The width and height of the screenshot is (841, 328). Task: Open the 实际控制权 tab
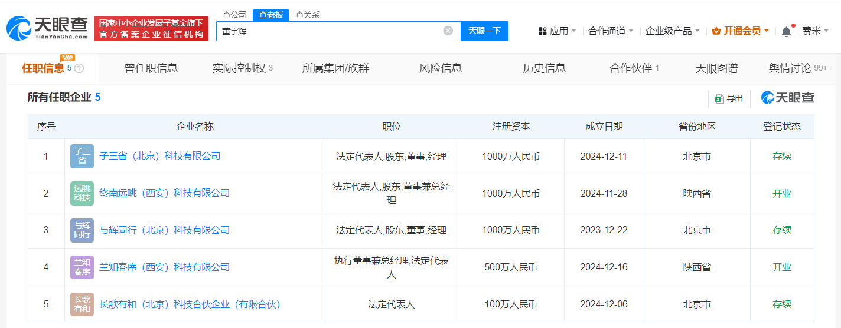[x=243, y=68]
